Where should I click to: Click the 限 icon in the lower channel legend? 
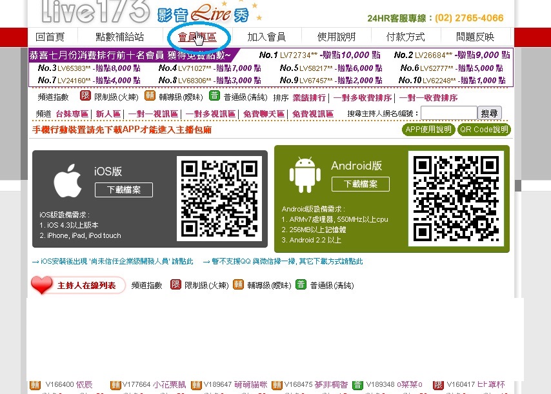(175, 284)
